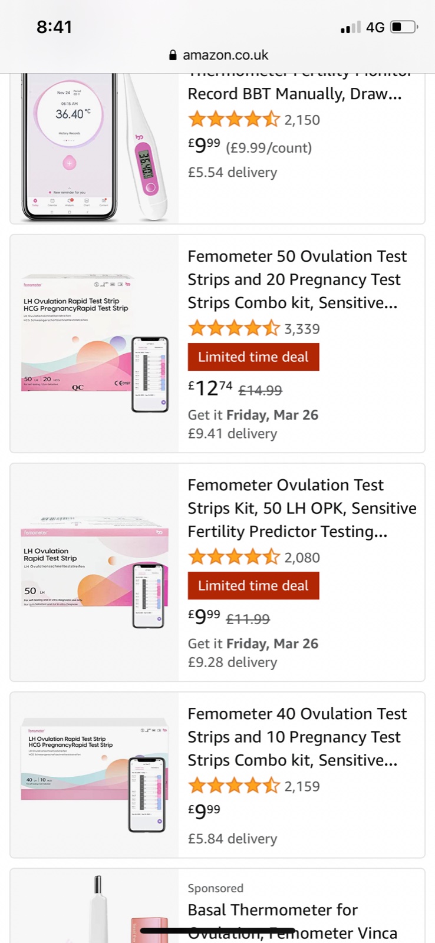The height and width of the screenshot is (943, 435).
Task: Open the 2,159 reviews count
Action: point(302,786)
